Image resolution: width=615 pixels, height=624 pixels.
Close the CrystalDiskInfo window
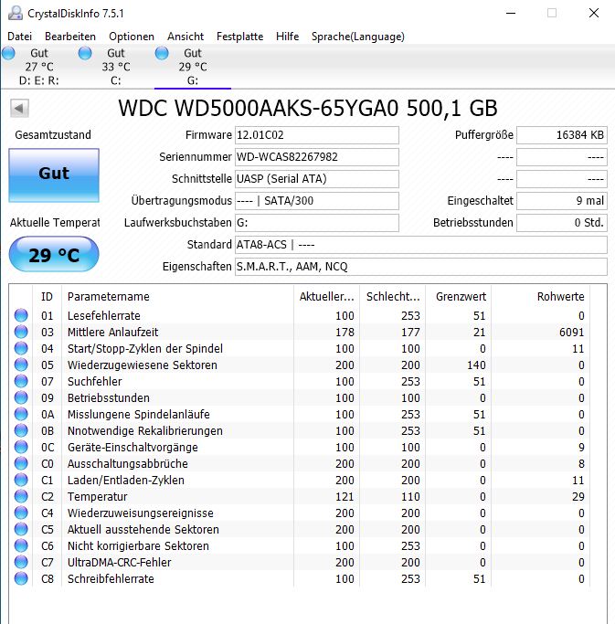coord(593,13)
